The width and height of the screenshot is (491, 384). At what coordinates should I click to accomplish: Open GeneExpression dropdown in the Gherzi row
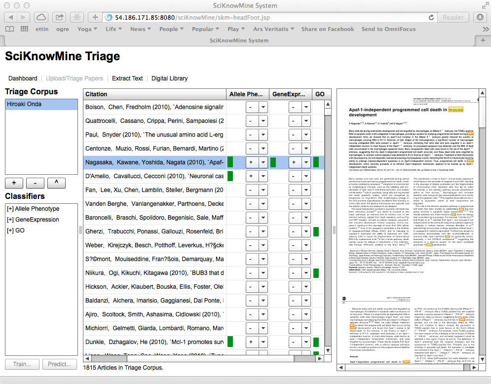[x=306, y=231]
